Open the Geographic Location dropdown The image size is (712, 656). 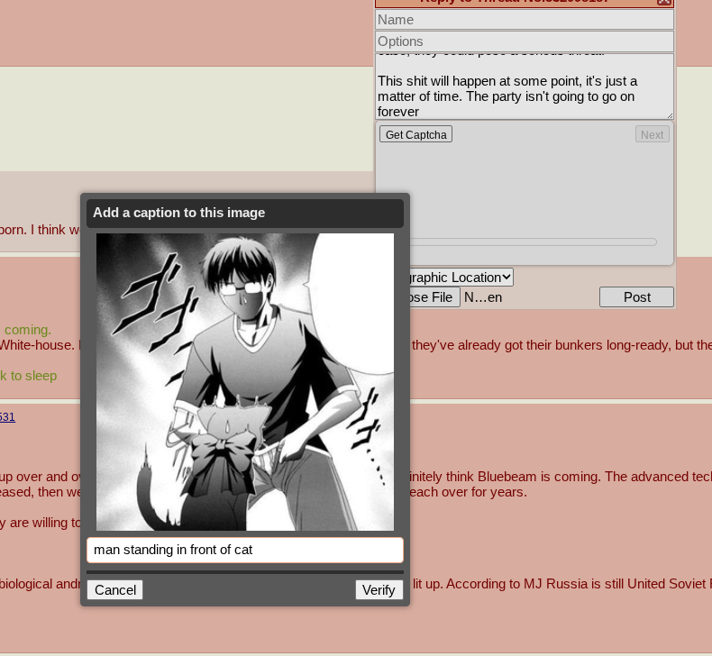461,277
